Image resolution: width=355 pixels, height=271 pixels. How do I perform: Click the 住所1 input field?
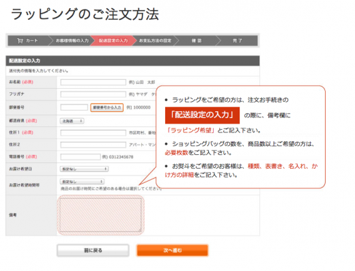click(x=93, y=132)
